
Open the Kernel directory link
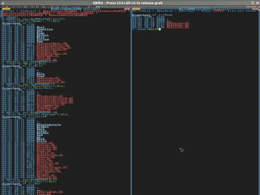[x=43, y=35]
